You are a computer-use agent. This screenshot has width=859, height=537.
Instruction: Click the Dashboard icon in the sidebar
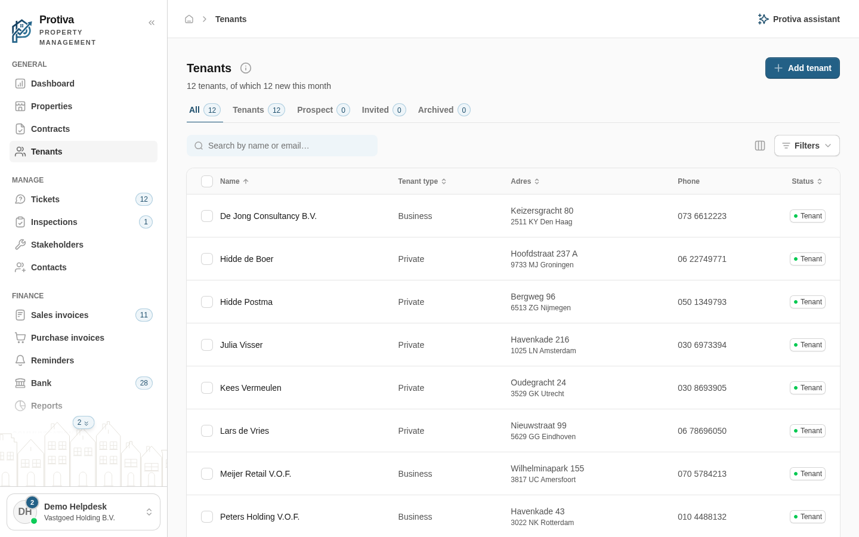pos(20,84)
